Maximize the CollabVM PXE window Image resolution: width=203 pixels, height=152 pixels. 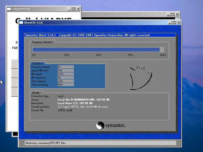pyautogui.click(x=74, y=9)
